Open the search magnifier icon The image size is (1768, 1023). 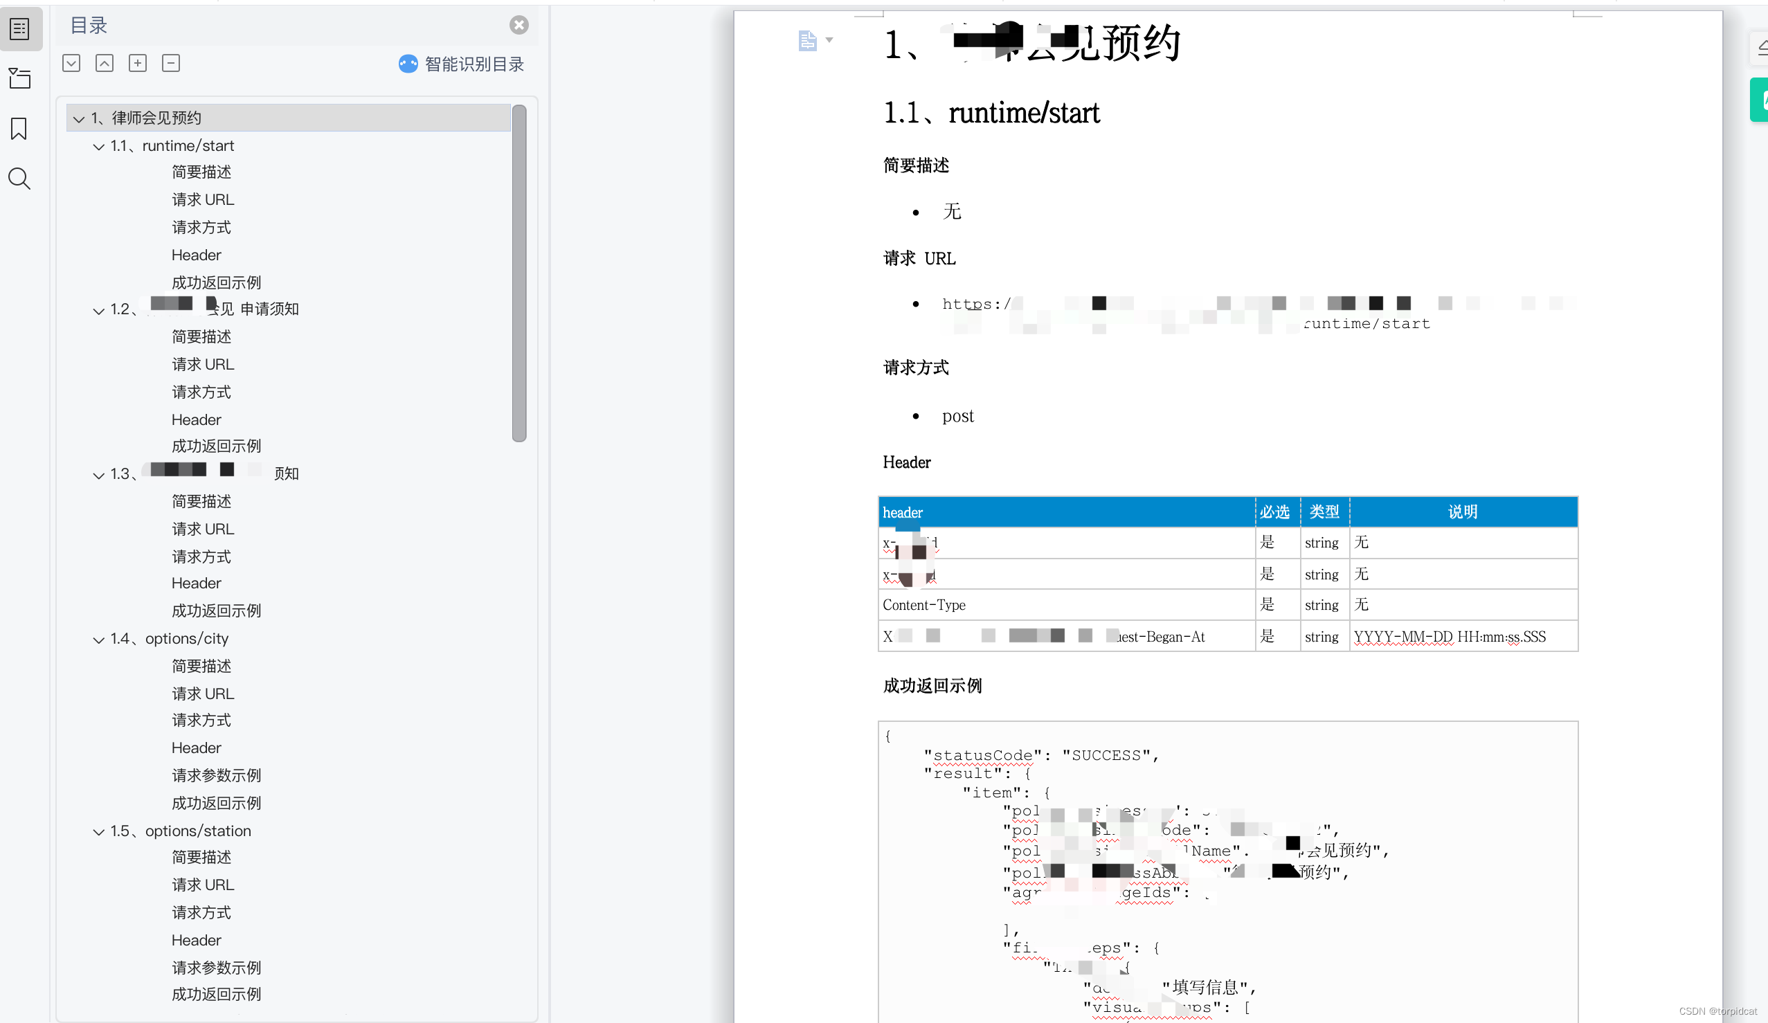coord(19,179)
